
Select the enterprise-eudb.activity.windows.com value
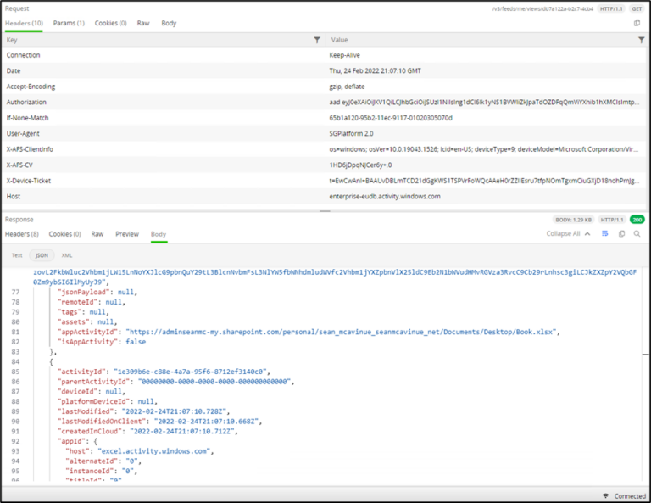tap(385, 196)
